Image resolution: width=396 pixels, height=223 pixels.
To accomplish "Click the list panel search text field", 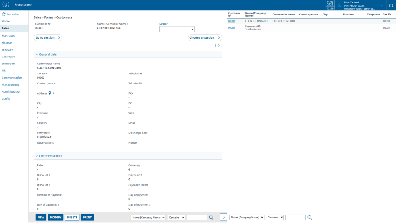I will tap(295, 217).
